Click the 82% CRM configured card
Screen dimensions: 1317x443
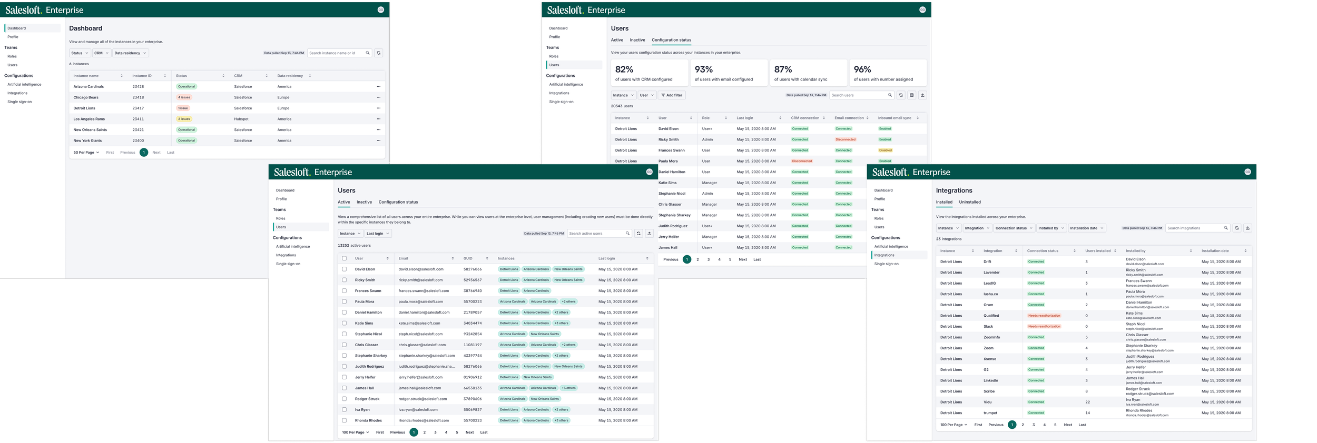tap(650, 73)
